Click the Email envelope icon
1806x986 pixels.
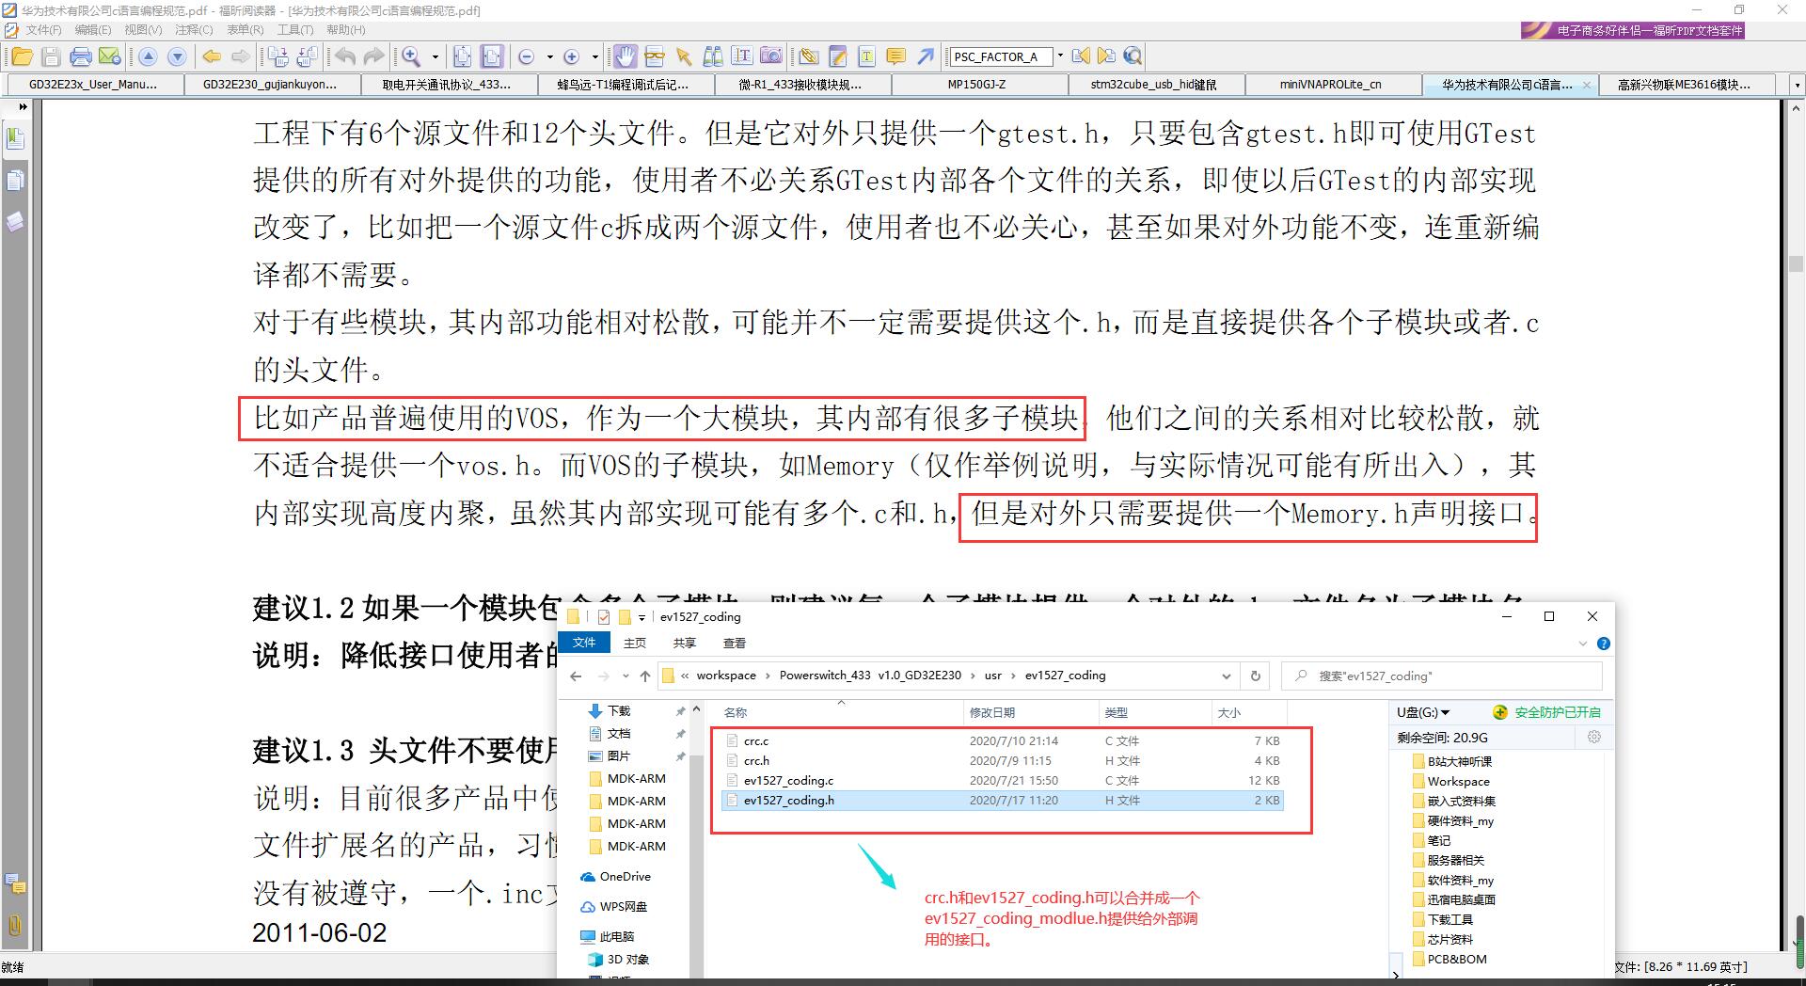[x=110, y=56]
